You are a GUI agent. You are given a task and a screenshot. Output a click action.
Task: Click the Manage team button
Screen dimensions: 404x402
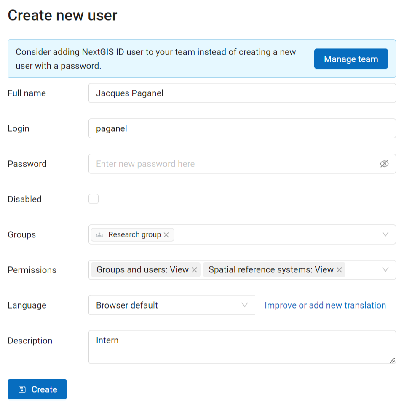(351, 59)
